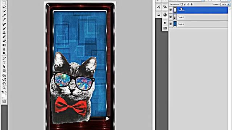Select the Dodge tool
The height and width of the screenshot is (130, 232).
point(4,53)
